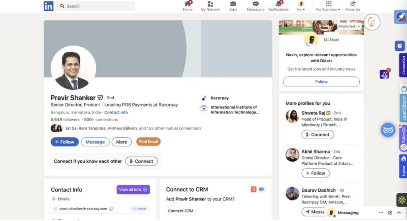407x221 pixels.
Task: Open the LeadGibbon sidebar tab
Action: (403, 103)
